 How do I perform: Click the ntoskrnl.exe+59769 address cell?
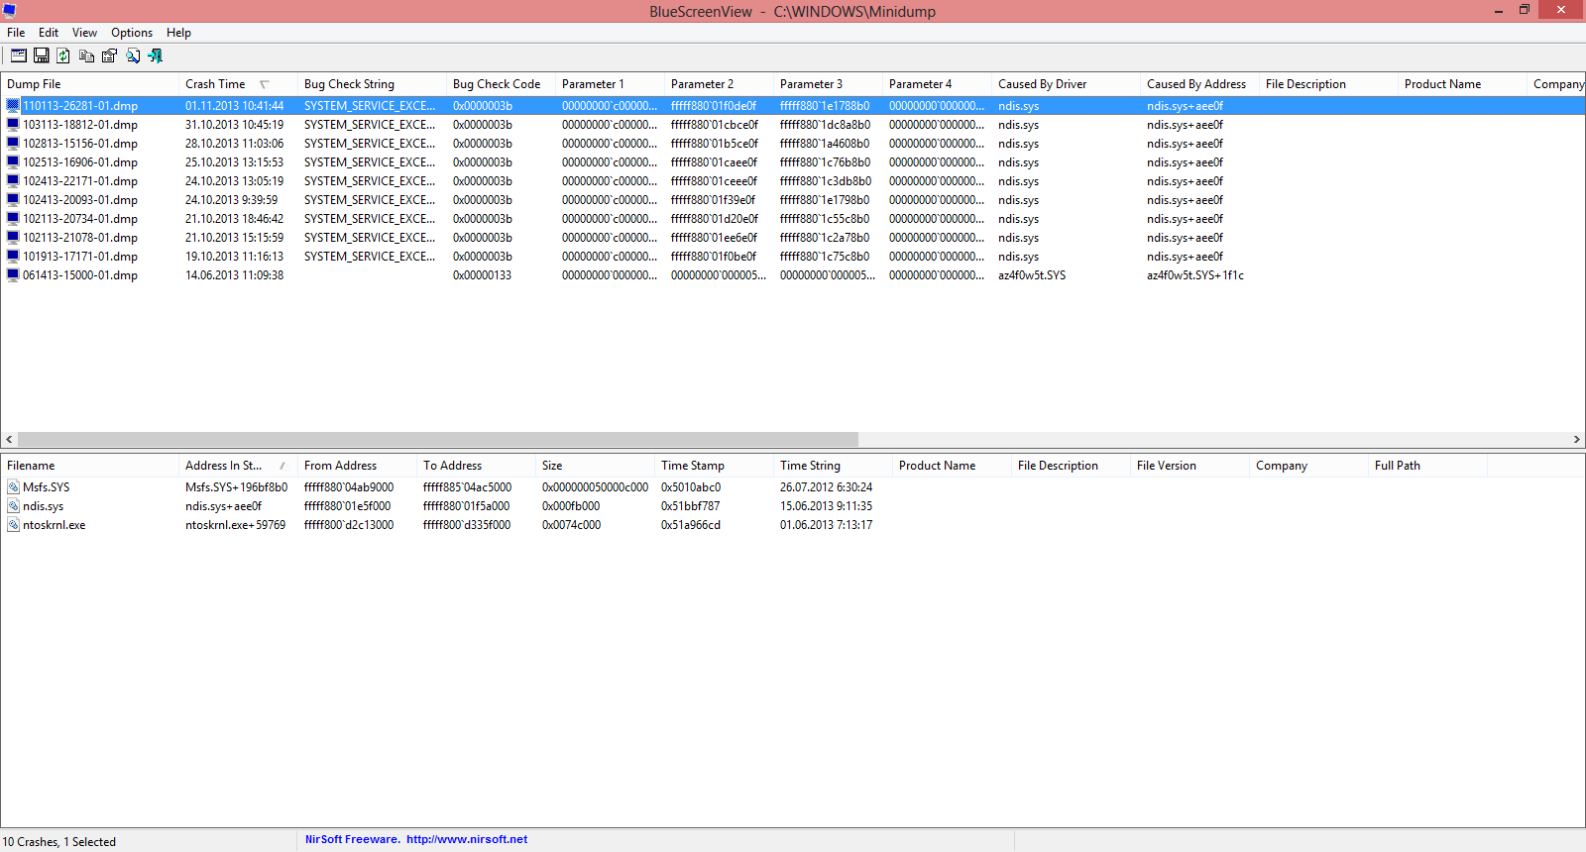click(x=235, y=525)
